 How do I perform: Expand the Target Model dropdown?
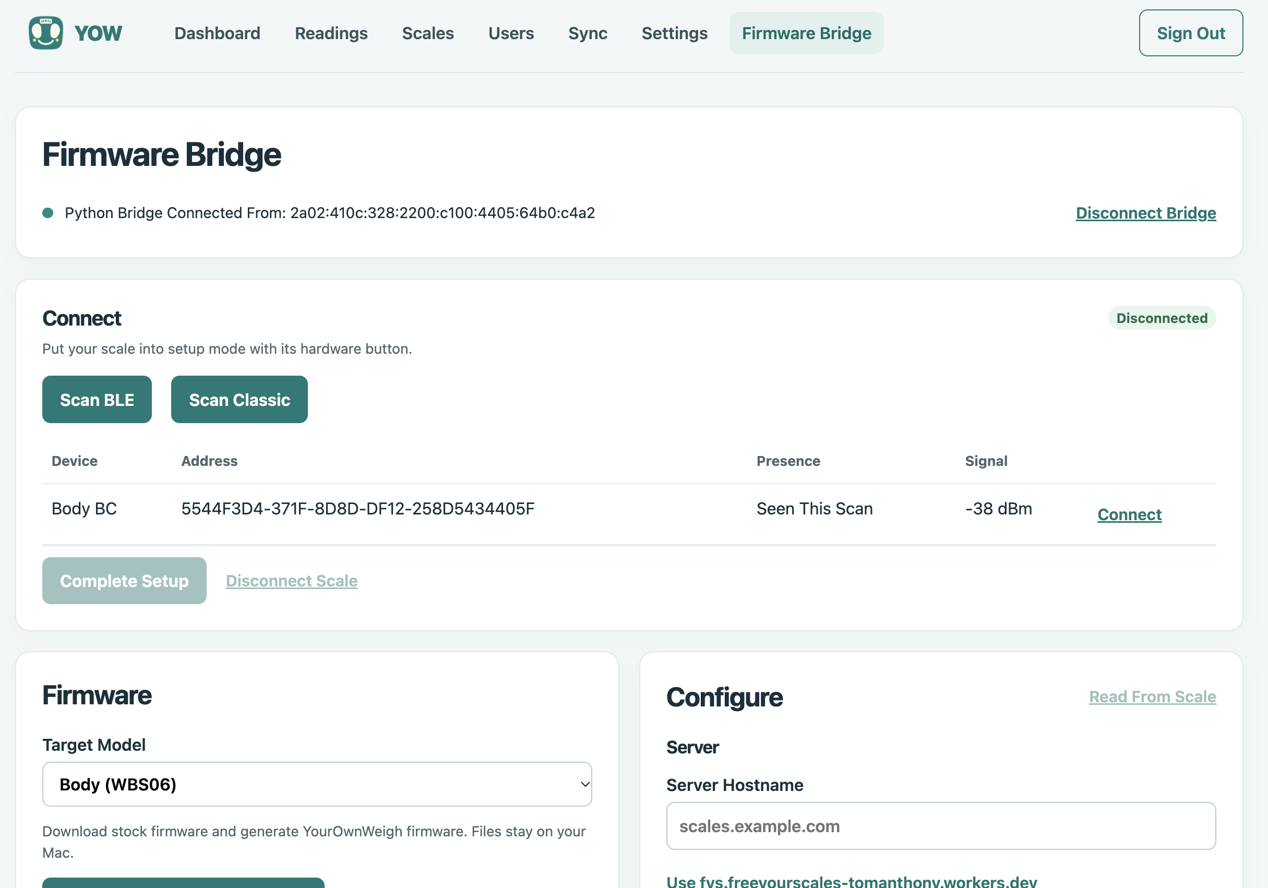pos(317,784)
